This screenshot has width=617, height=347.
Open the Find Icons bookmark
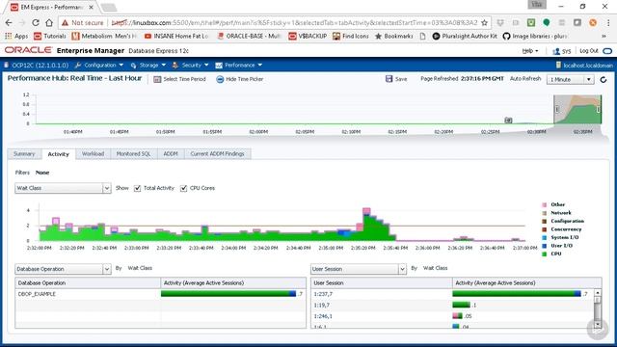coord(351,37)
